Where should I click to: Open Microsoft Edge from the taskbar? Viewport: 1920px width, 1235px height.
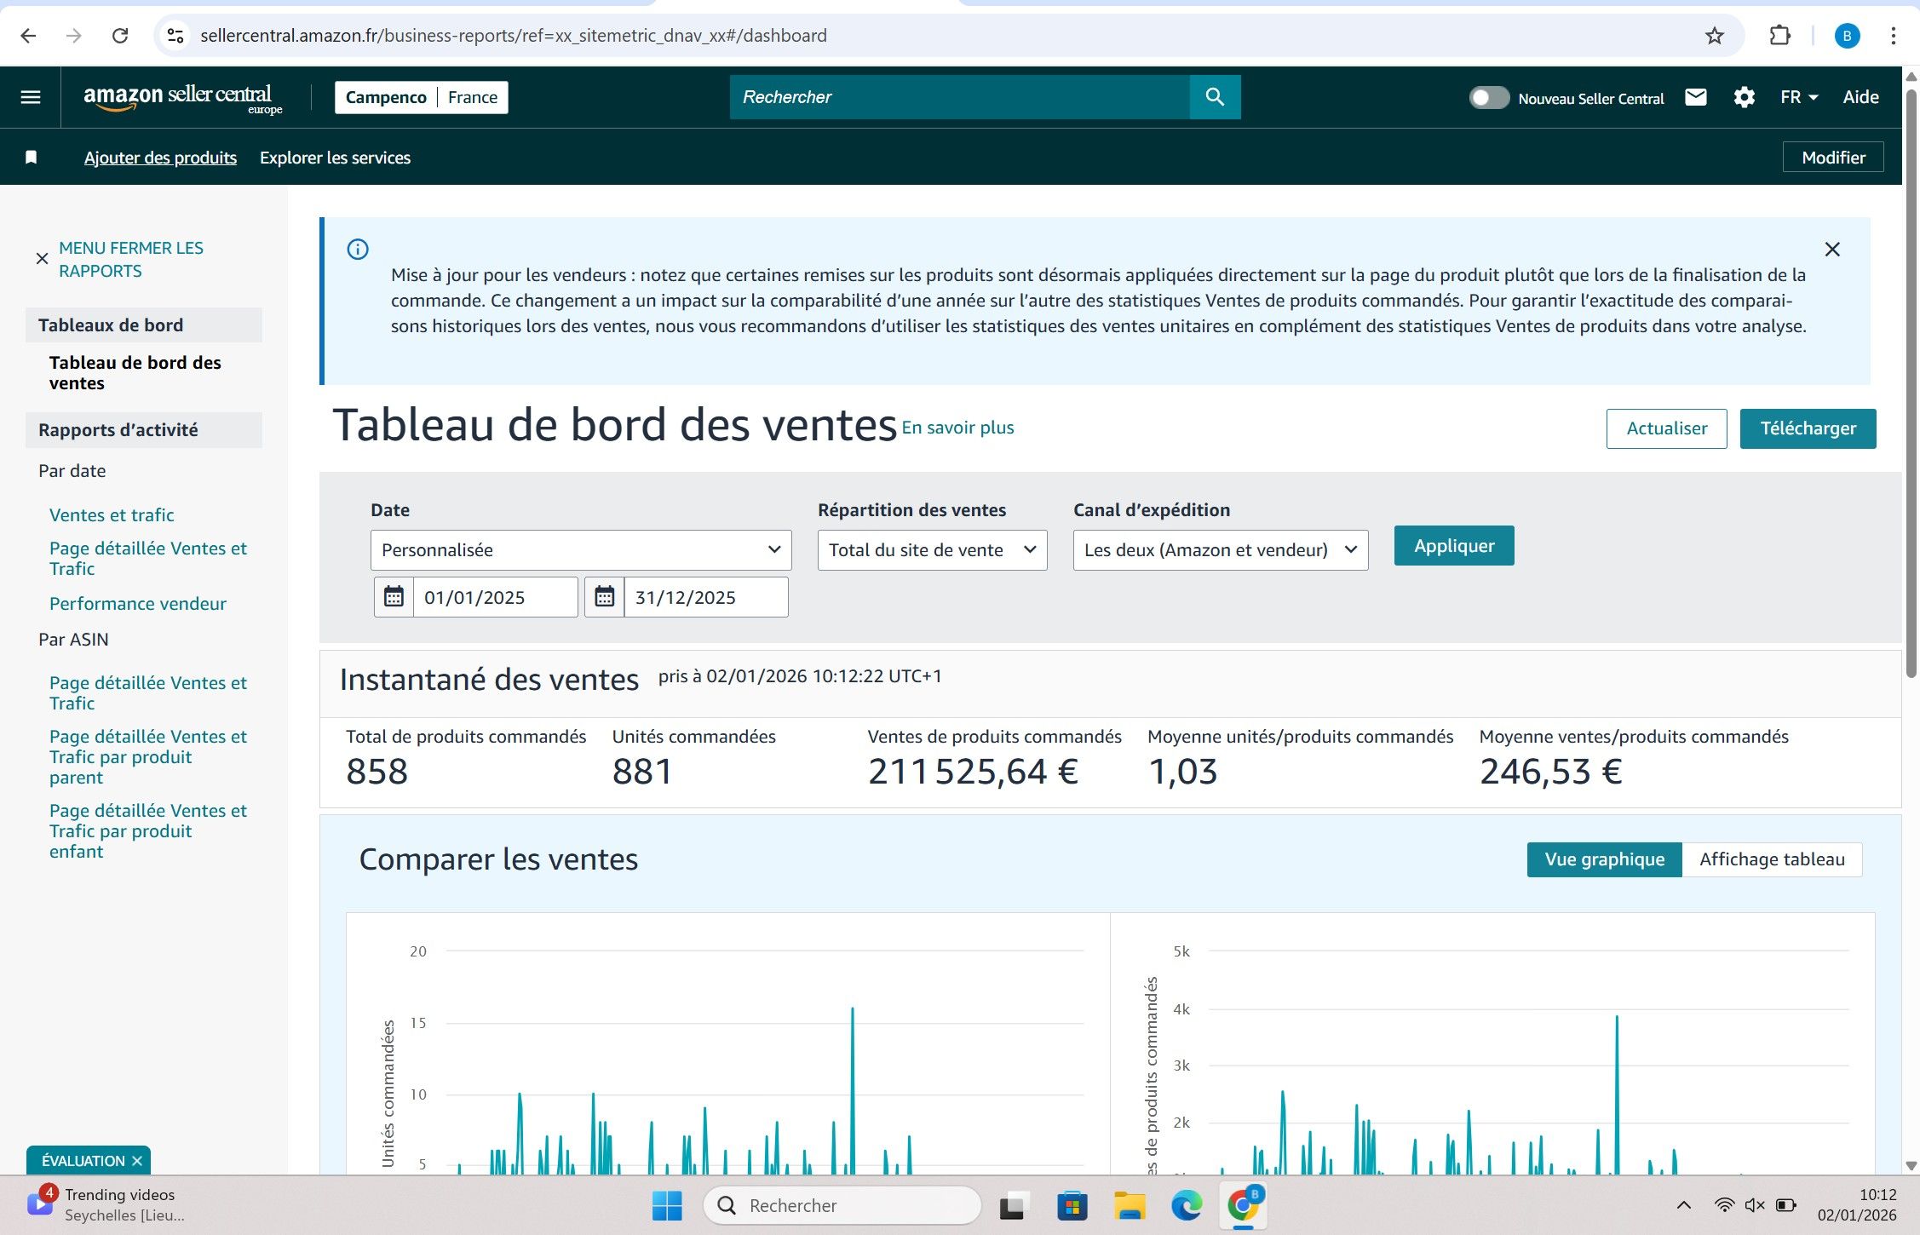[x=1186, y=1205]
